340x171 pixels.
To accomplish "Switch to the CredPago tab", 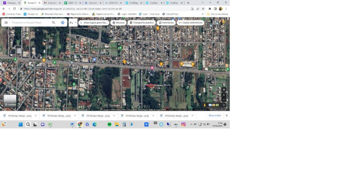I will (x=133, y=3).
